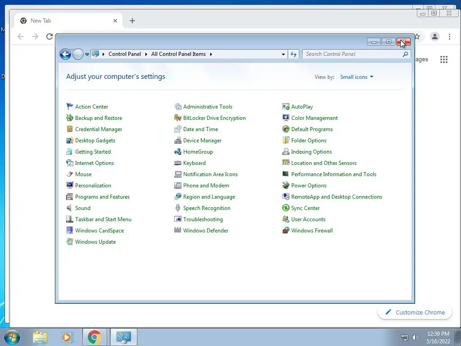Click the Internet Options globe icon

(70, 163)
